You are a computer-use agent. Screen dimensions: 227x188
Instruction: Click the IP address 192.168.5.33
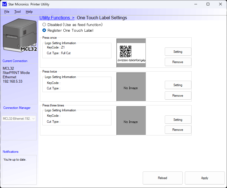click(x=13, y=81)
